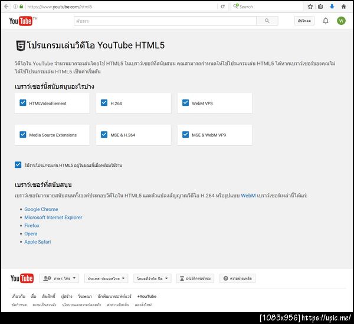Focus the YouTube search (ค้นหา) field
Screen dimensions: 354x324
pos(165,21)
